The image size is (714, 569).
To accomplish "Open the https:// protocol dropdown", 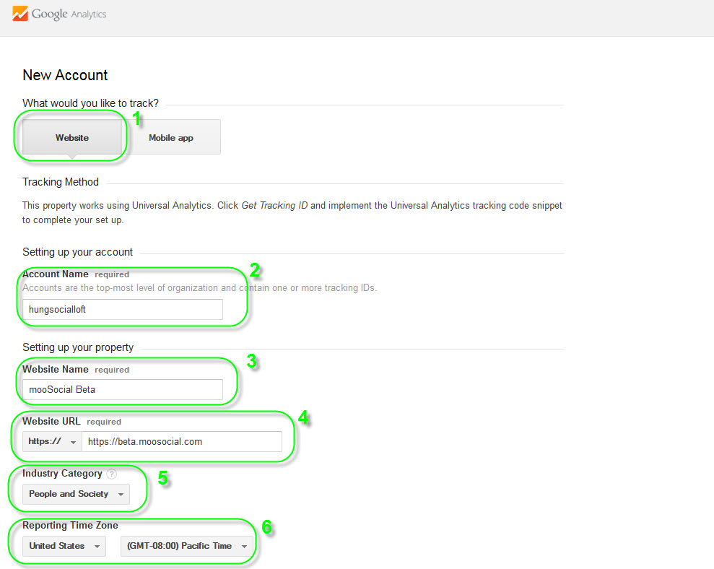I will point(52,442).
